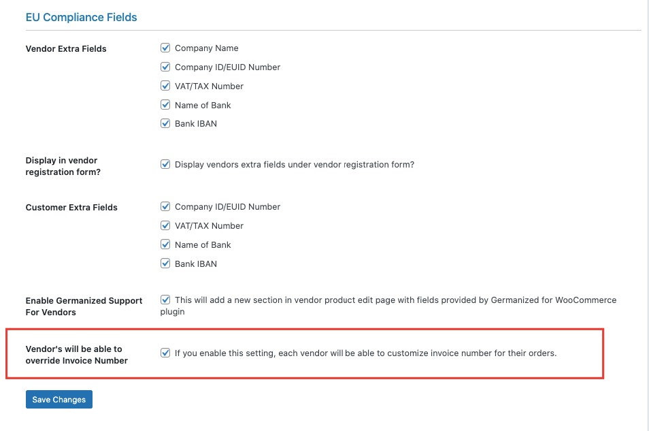Screen dimensions: 649x431
Task: Toggle customer Name of Bank checkbox
Action: coord(165,244)
